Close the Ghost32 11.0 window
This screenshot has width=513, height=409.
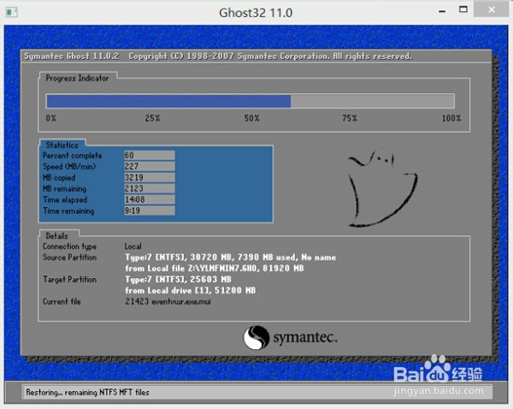point(492,9)
